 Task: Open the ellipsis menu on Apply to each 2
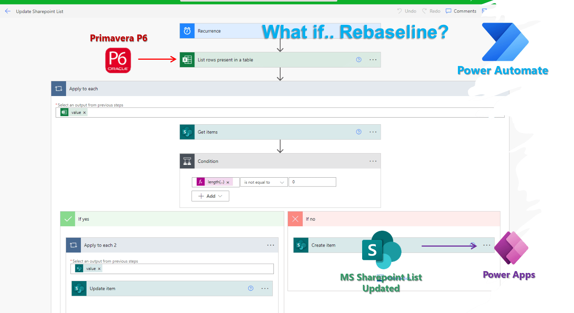click(270, 245)
